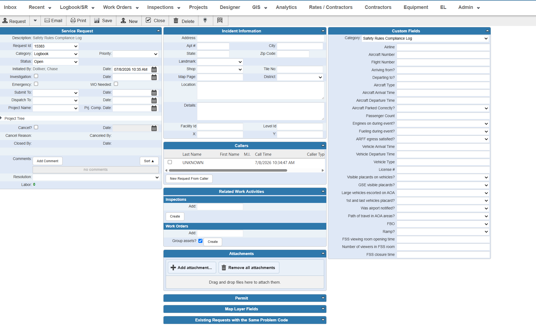Open the Landmark dropdown

point(220,62)
